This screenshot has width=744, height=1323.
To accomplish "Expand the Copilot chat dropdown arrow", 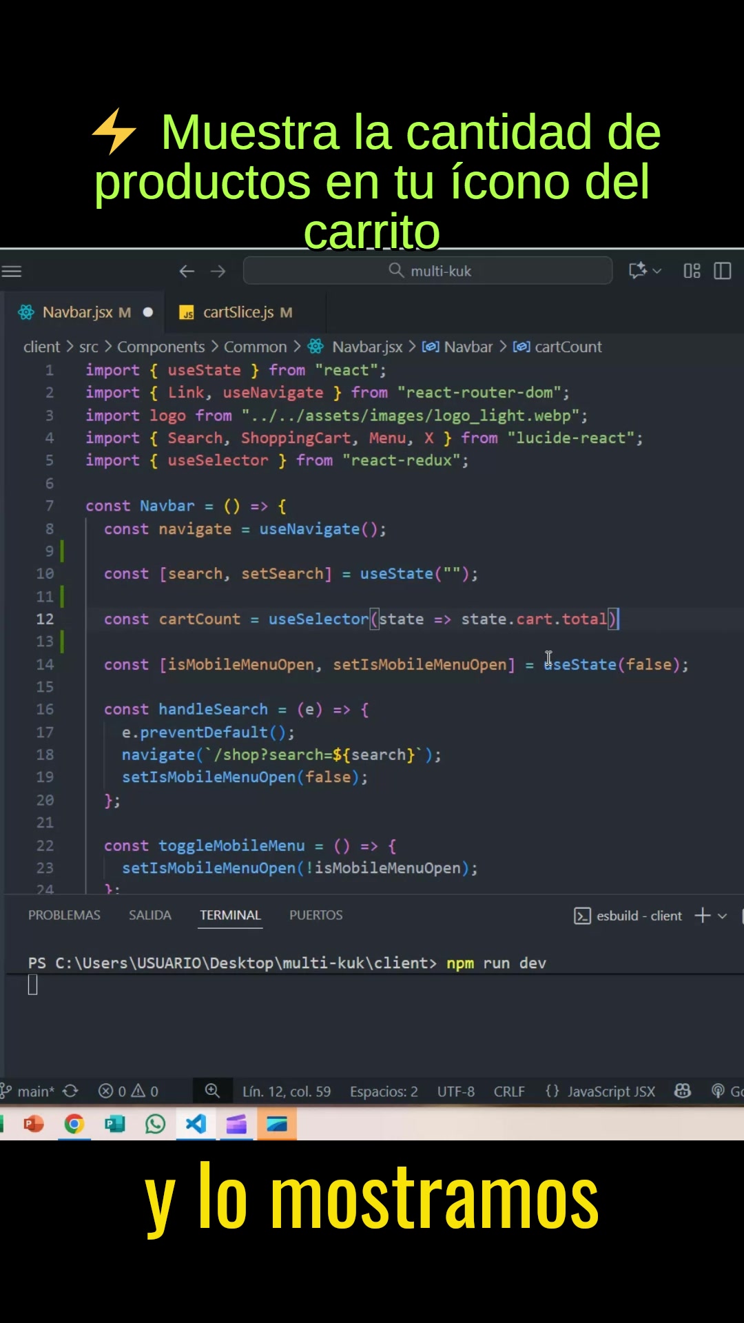I will pyautogui.click(x=657, y=271).
